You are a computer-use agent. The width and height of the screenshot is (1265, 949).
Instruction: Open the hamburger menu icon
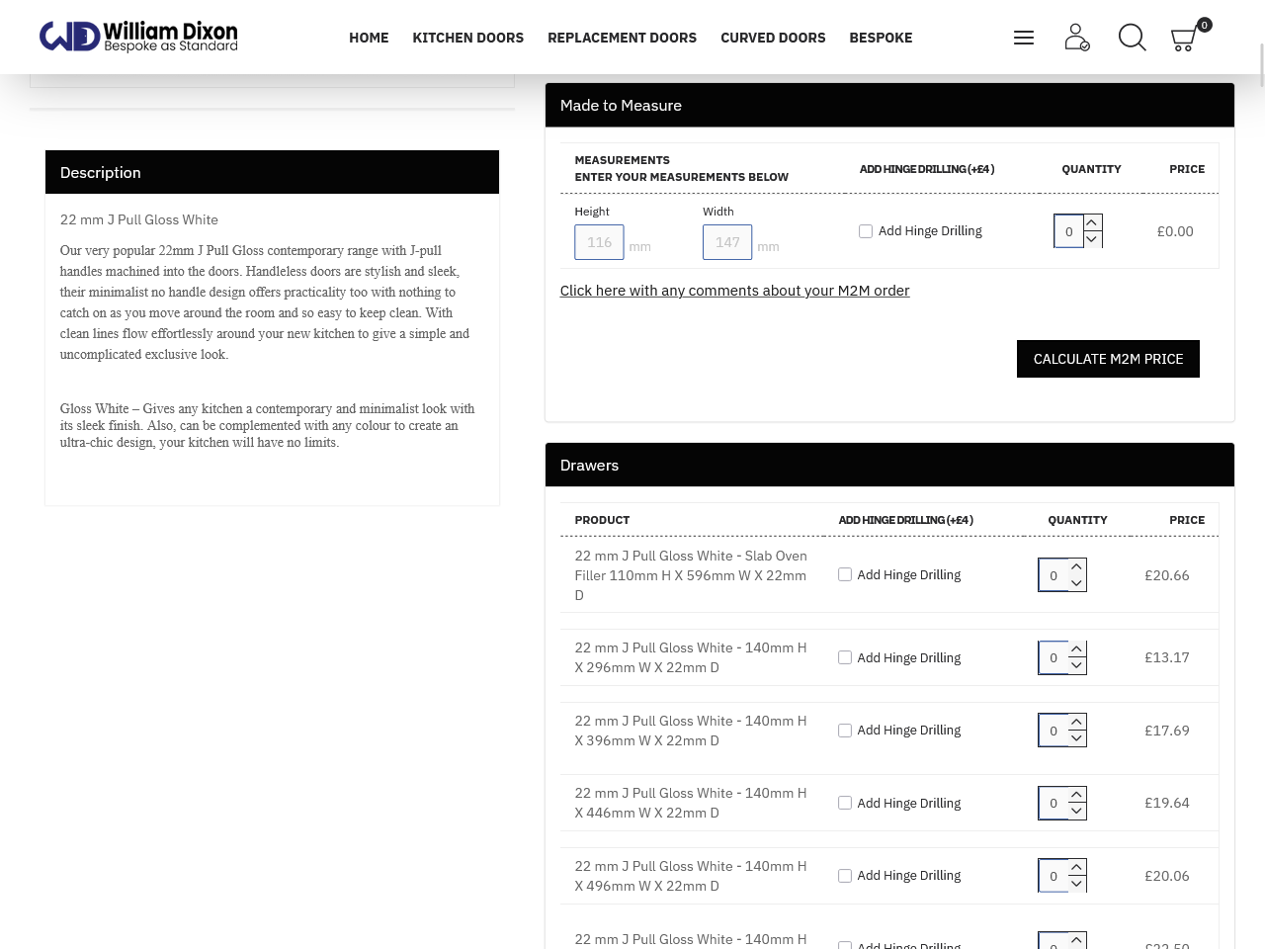click(x=1024, y=38)
